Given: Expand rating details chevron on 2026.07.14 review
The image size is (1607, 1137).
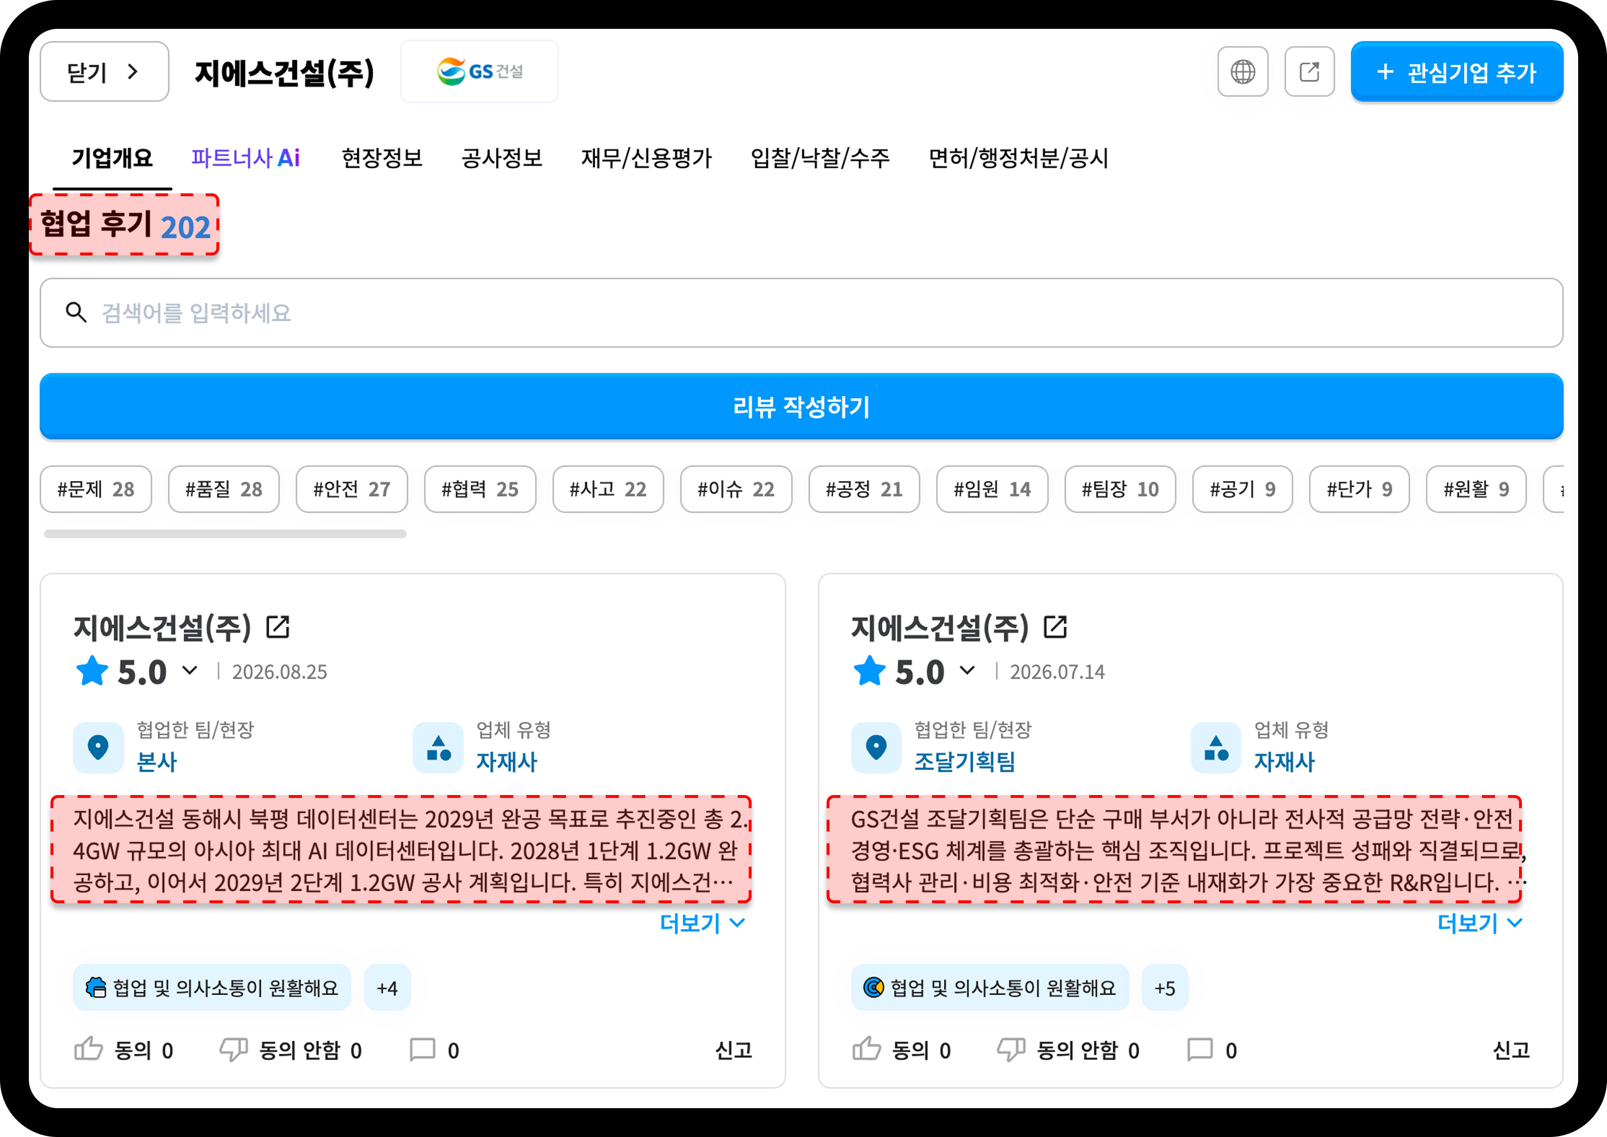Looking at the screenshot, I should coord(967,671).
